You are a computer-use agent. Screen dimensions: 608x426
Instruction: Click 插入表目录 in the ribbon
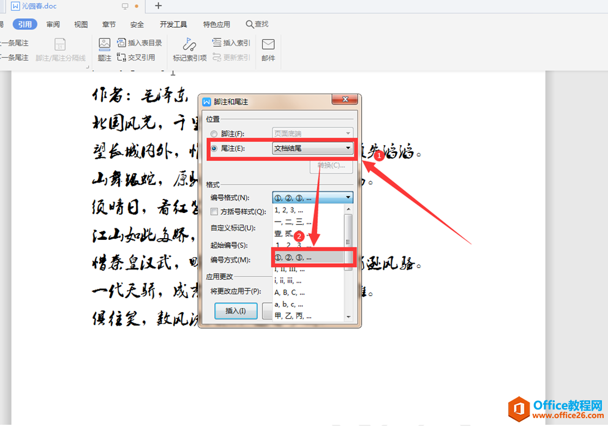pyautogui.click(x=140, y=43)
